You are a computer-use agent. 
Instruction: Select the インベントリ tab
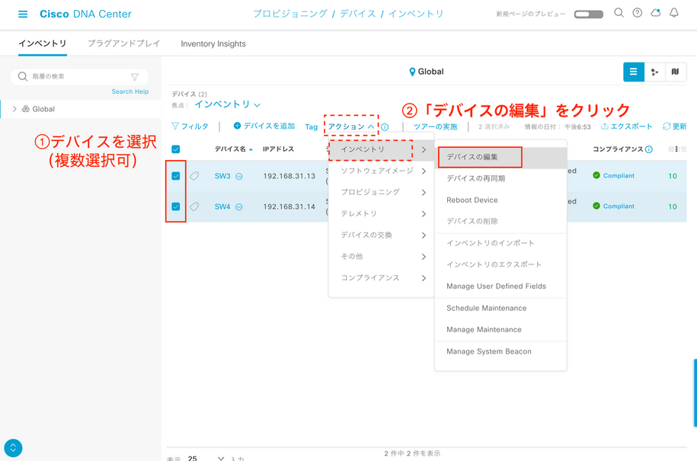(42, 43)
